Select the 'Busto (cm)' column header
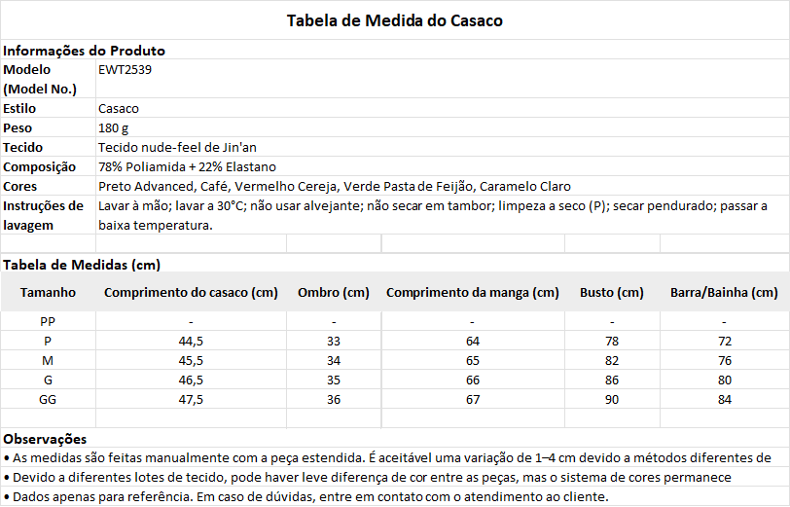Image resolution: width=790 pixels, height=507 pixels. (612, 293)
